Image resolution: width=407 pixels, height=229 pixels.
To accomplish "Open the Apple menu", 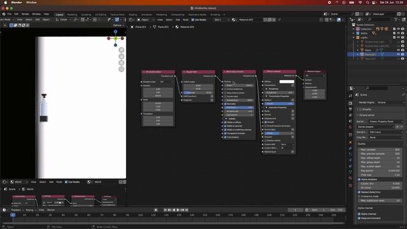I will pyautogui.click(x=5, y=3).
